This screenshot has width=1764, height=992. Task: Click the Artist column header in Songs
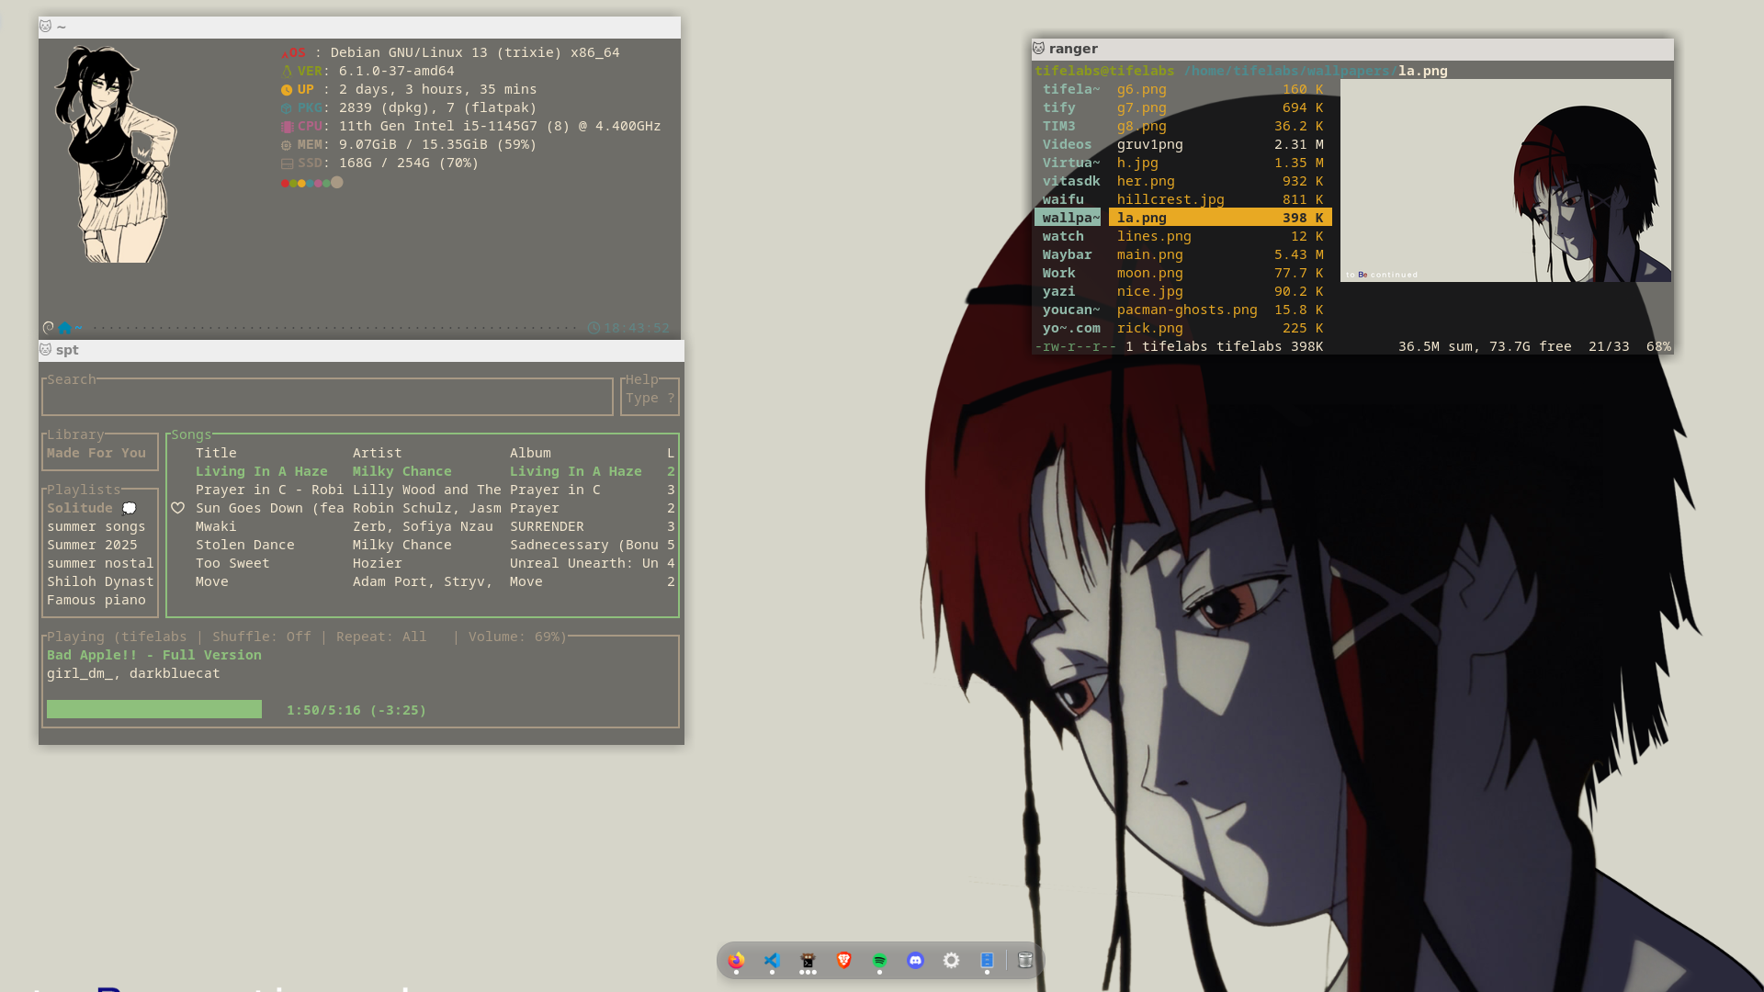click(x=377, y=453)
